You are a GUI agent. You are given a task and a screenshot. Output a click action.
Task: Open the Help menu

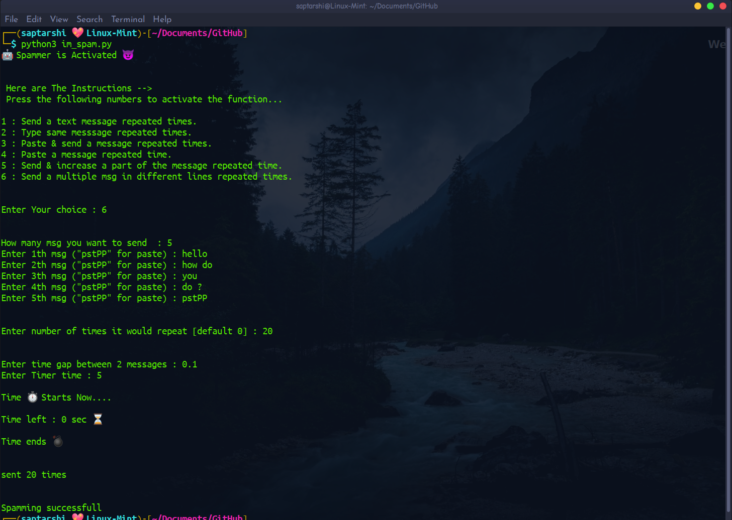[162, 19]
